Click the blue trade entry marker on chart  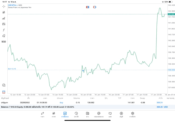(x=83, y=71)
